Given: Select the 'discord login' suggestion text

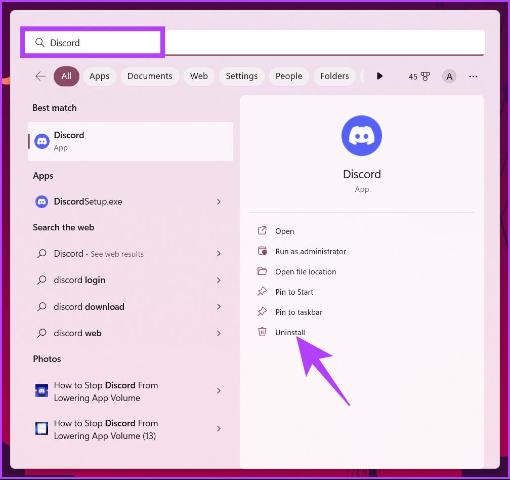Looking at the screenshot, I should click(x=79, y=280).
